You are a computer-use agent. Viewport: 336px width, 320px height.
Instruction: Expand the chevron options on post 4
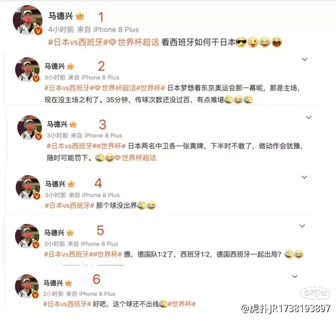click(304, 177)
